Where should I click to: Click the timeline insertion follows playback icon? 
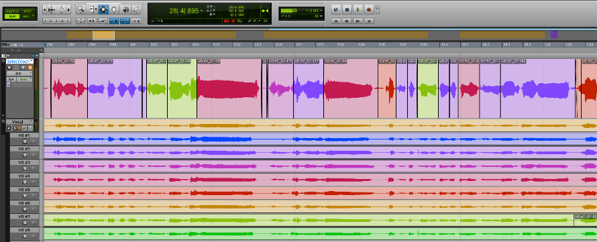pyautogui.click(x=136, y=21)
